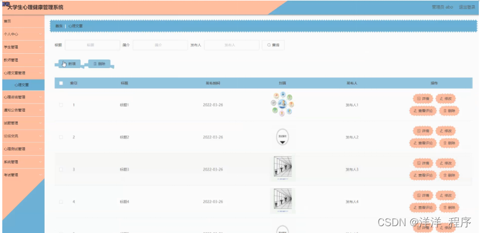
Task: Open 详情 for row 标题1
Action: pos(423,98)
